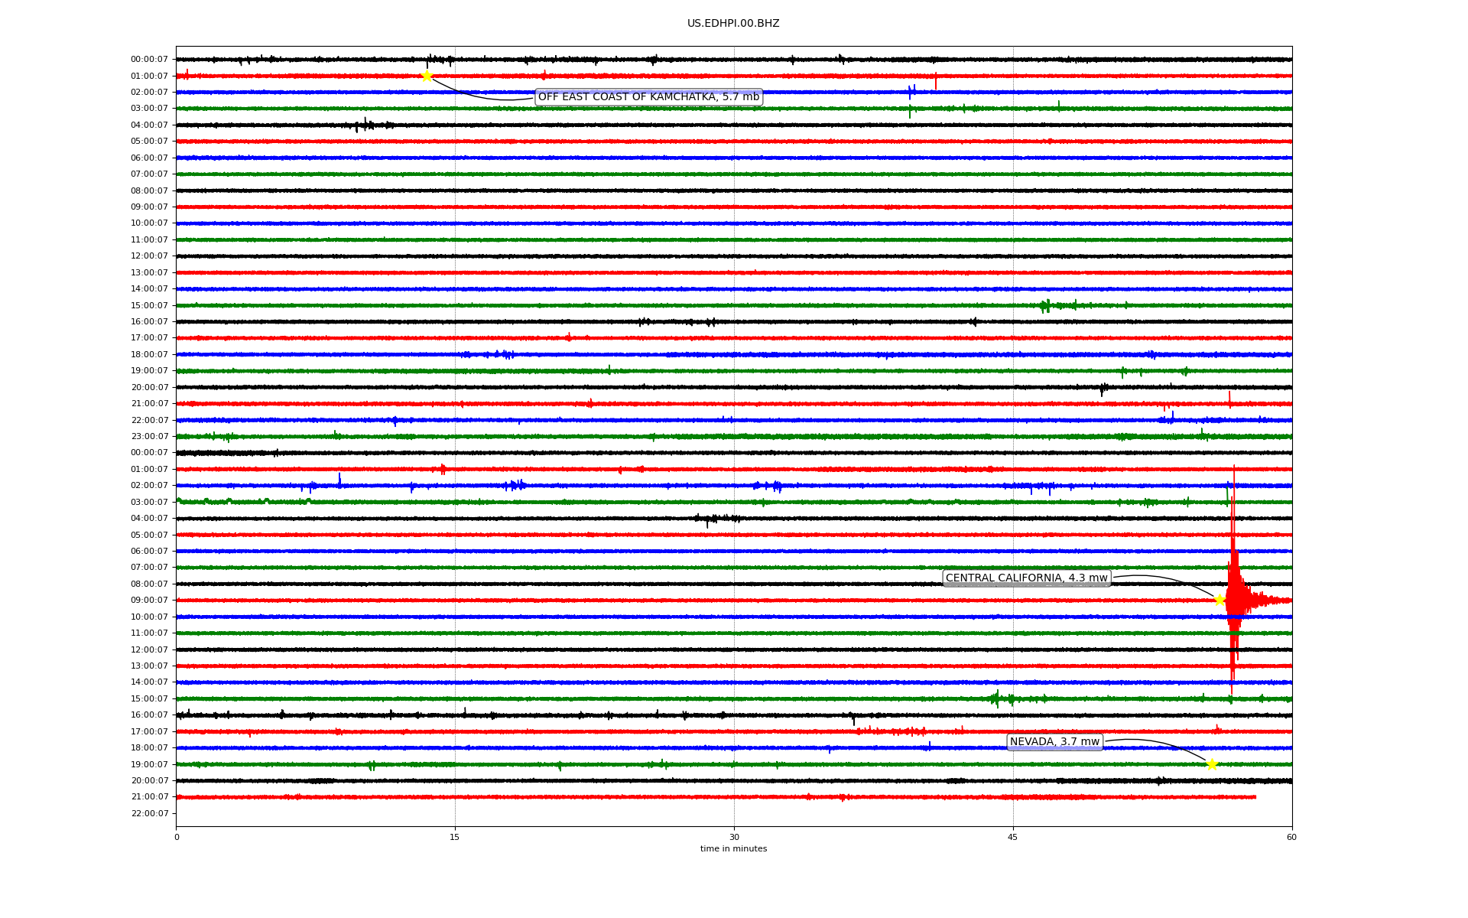
Task: Click the plot title US.EDHPI.00.BHZ
Action: coord(732,24)
